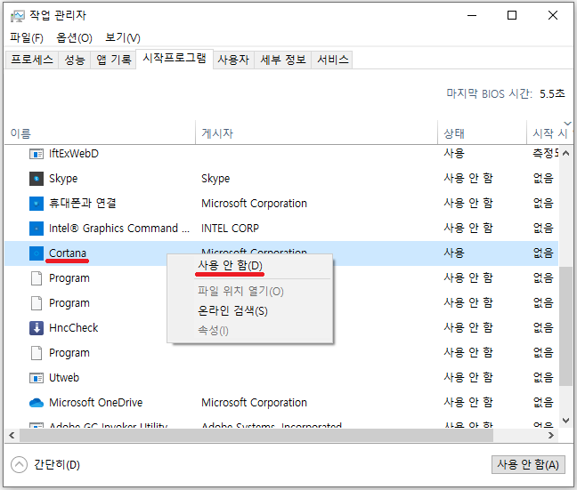Minimize the 작업 관리자 window
This screenshot has height=490, width=577.
[x=472, y=15]
